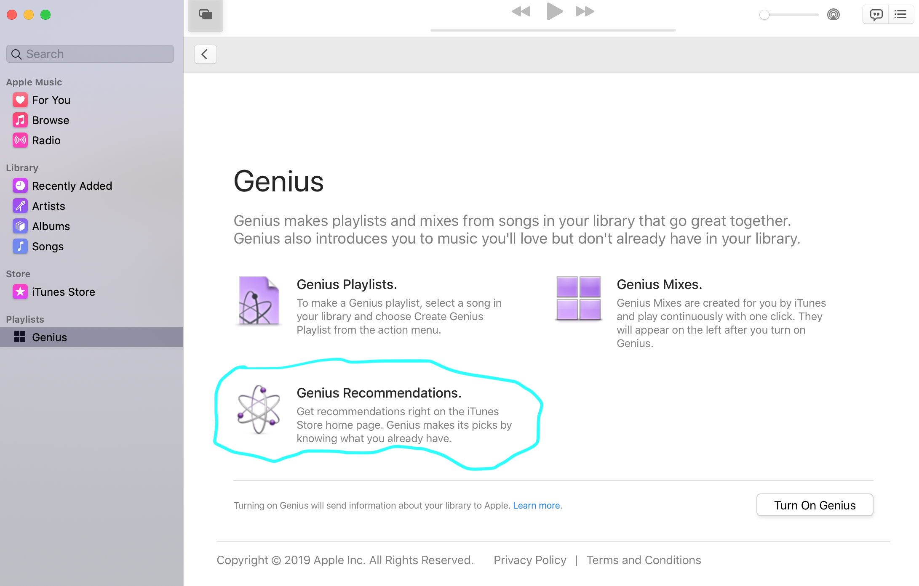Click the Playlists section header
This screenshot has height=586, width=919.
(25, 319)
